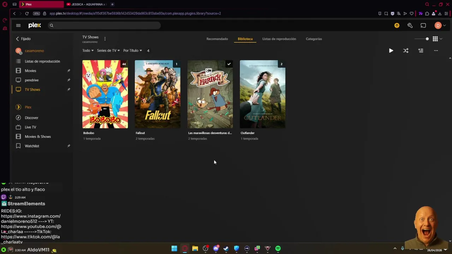Open the Plex Pass upgrade arrow icon

[397, 25]
